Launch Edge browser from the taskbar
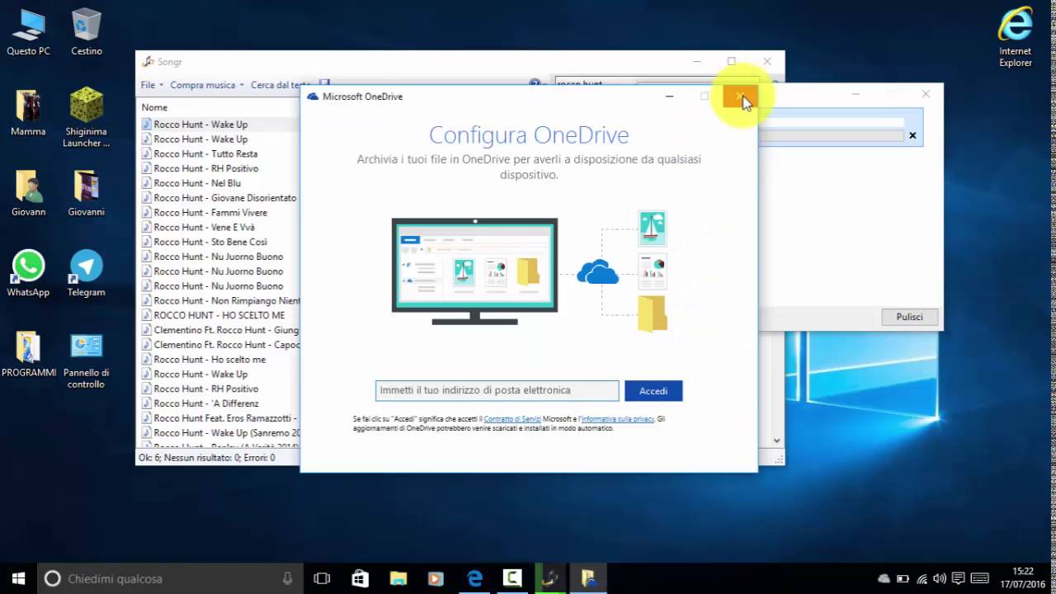1056x594 pixels. tap(474, 578)
